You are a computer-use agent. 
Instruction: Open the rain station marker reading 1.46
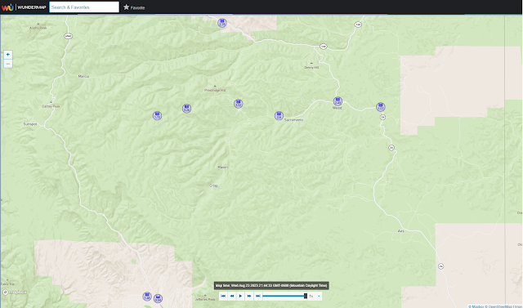coord(147,297)
